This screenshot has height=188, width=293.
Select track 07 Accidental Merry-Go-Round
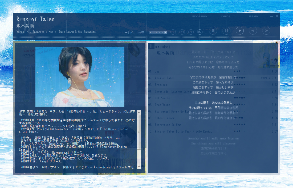tap(213, 111)
